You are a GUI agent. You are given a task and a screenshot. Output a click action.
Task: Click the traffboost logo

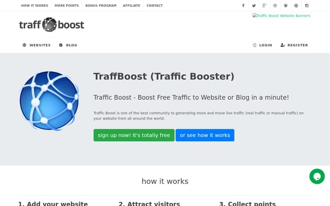tap(52, 25)
